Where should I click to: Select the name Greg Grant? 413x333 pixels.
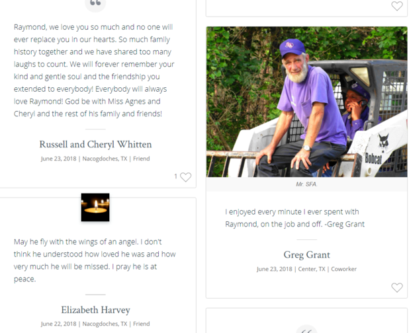pos(306,254)
